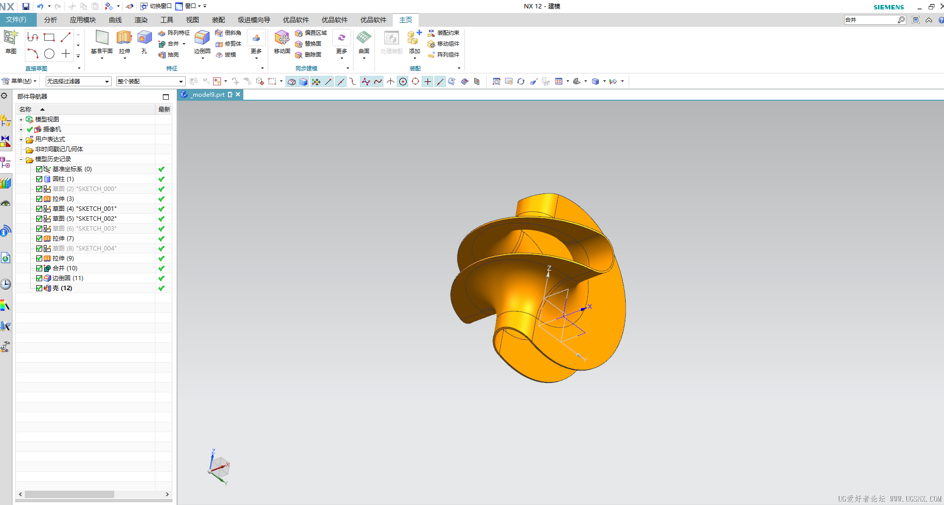Screen dimensions: 944x505
Task: Click the save icon in title bar
Action: click(x=26, y=6)
